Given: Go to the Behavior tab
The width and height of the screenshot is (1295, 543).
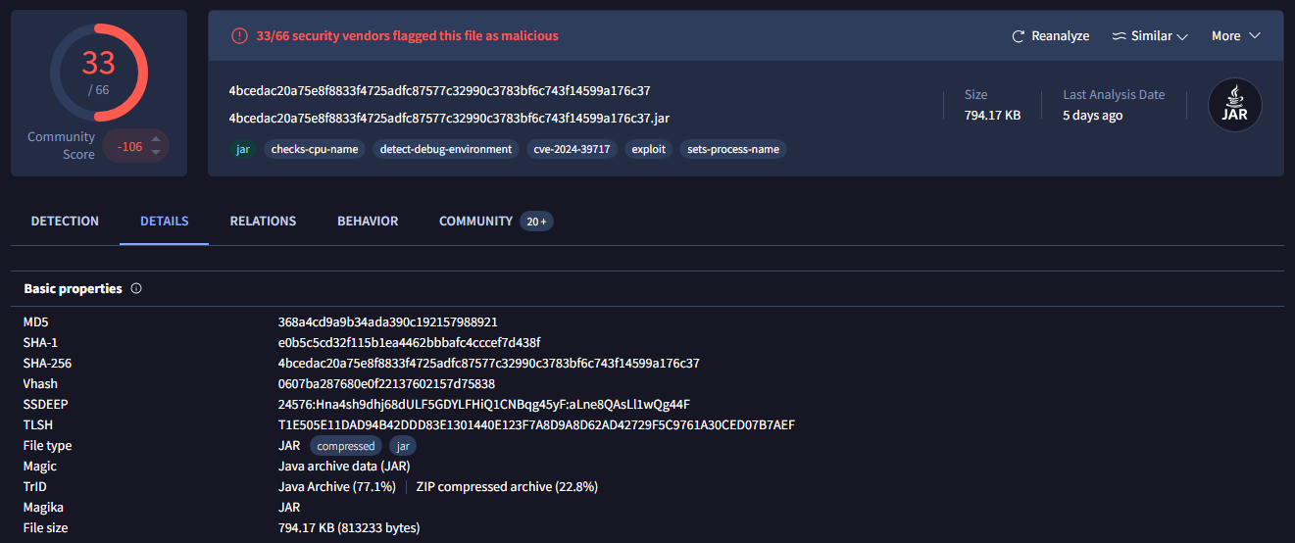Looking at the screenshot, I should coord(368,222).
